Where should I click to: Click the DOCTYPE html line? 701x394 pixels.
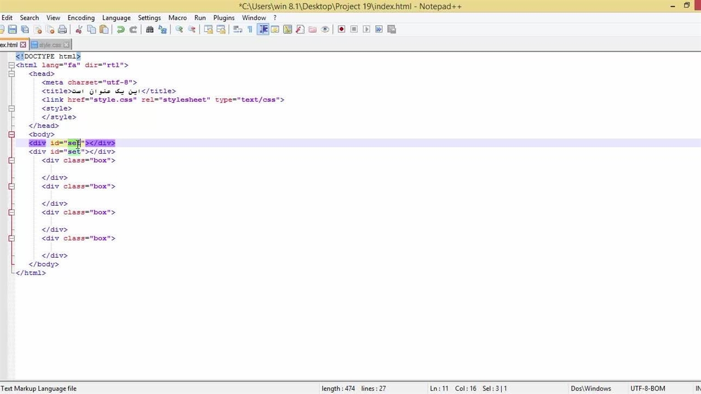point(48,56)
